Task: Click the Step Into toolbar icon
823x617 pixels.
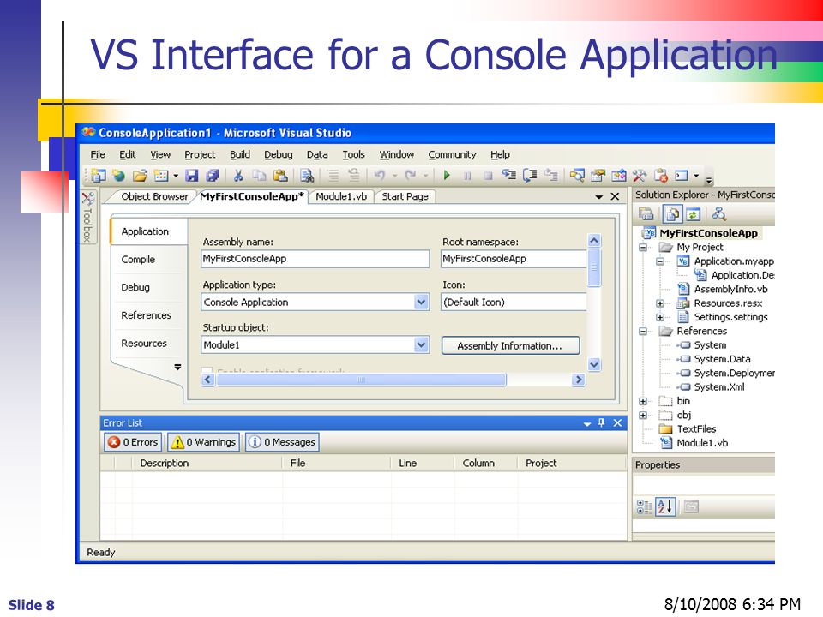Action: tap(508, 175)
